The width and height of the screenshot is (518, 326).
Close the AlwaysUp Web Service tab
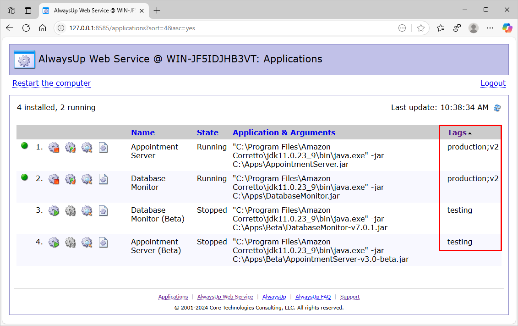pyautogui.click(x=142, y=11)
